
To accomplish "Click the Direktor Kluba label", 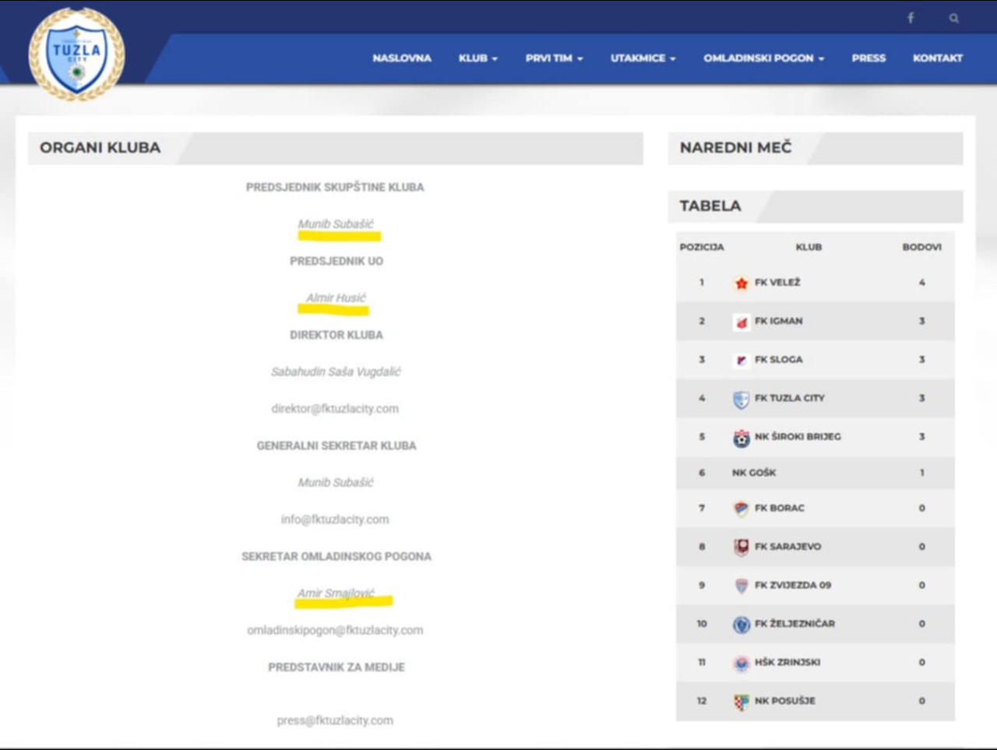I will click(336, 336).
